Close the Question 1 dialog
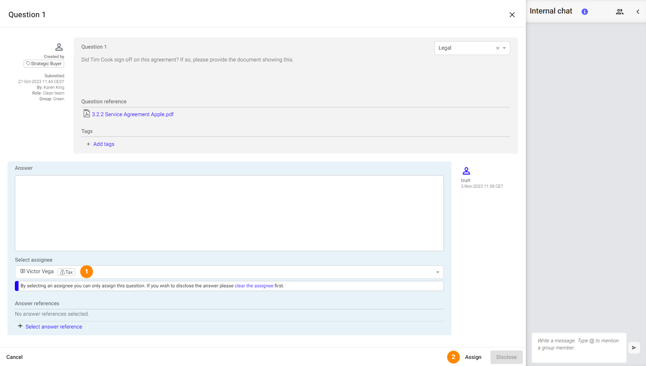The image size is (646, 366). click(x=512, y=15)
